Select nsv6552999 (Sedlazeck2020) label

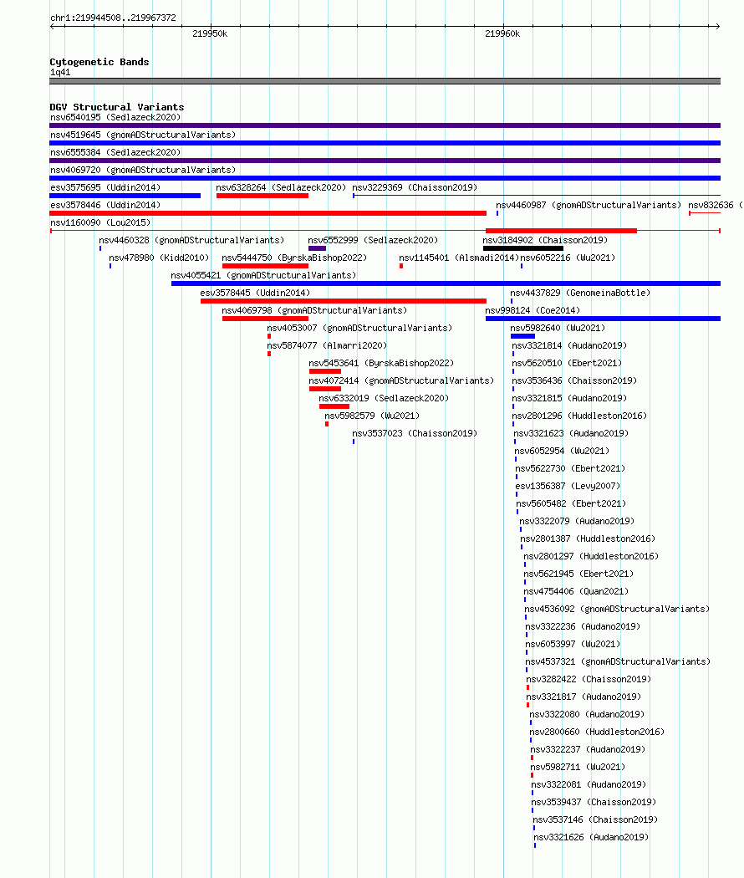click(373, 240)
